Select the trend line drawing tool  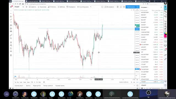click(x=11, y=13)
